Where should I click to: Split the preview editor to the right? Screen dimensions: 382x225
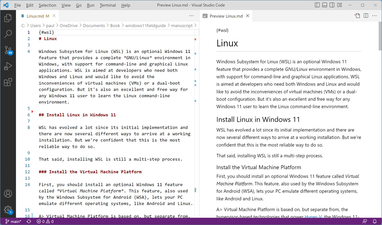pyautogui.click(x=366, y=16)
